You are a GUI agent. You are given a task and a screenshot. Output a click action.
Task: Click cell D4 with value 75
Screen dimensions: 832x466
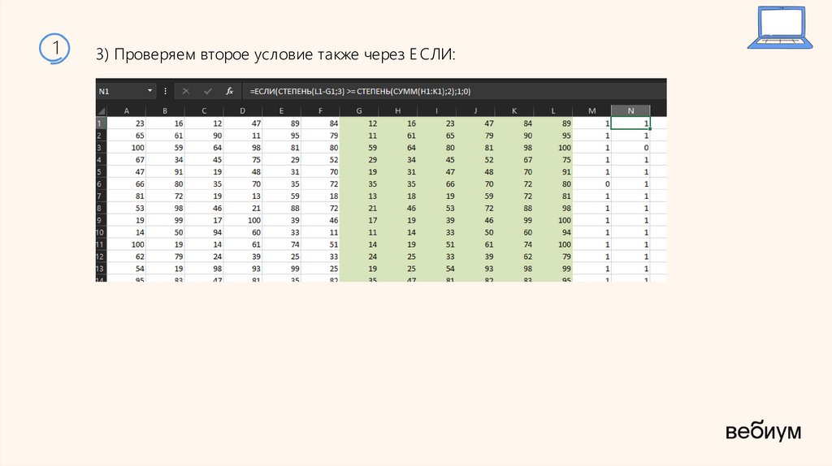(242, 160)
